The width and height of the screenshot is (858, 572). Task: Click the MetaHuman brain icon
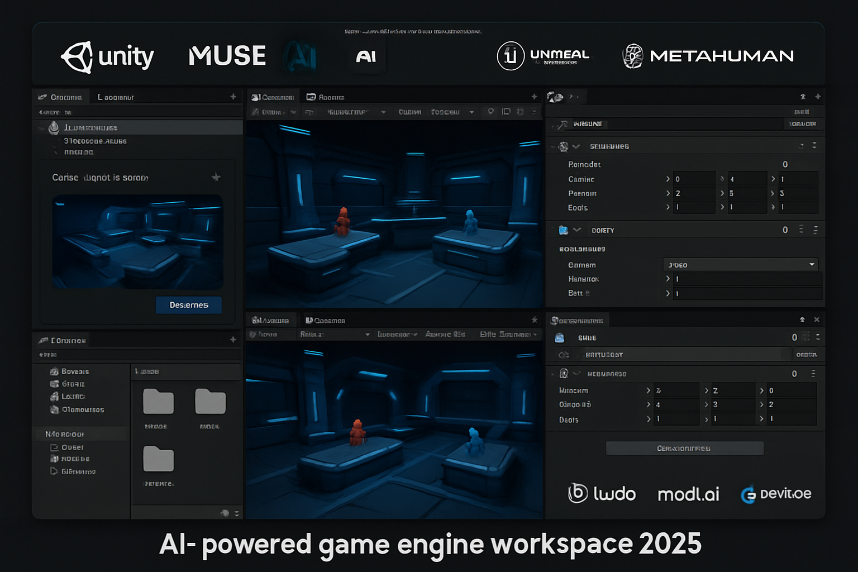632,55
